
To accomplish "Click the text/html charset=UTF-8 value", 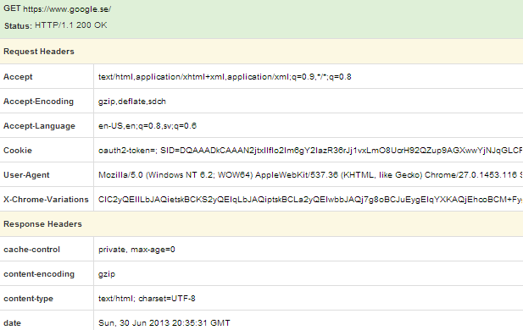I will coord(147,299).
